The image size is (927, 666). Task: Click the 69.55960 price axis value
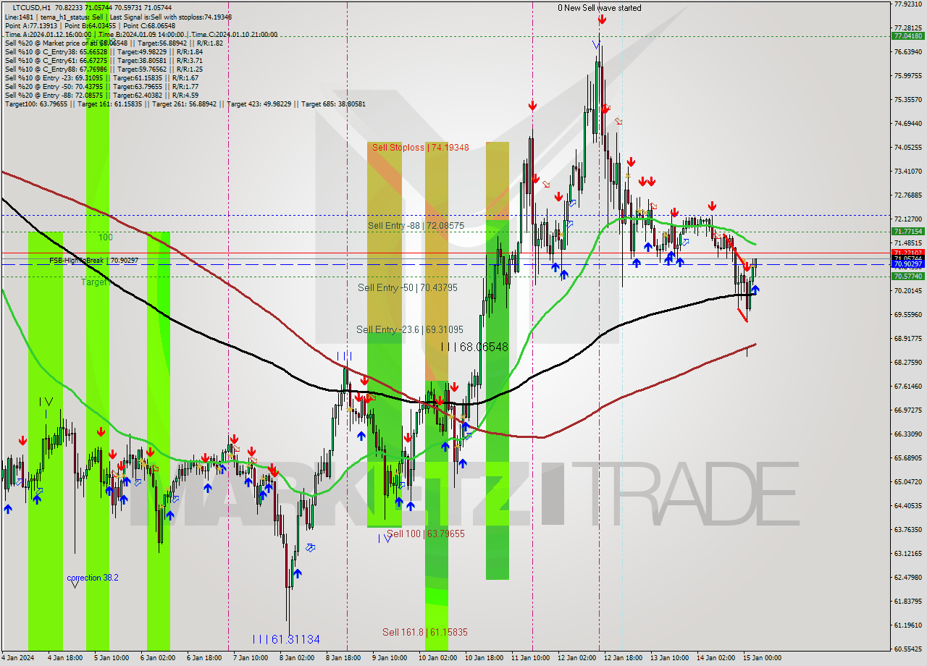(907, 314)
